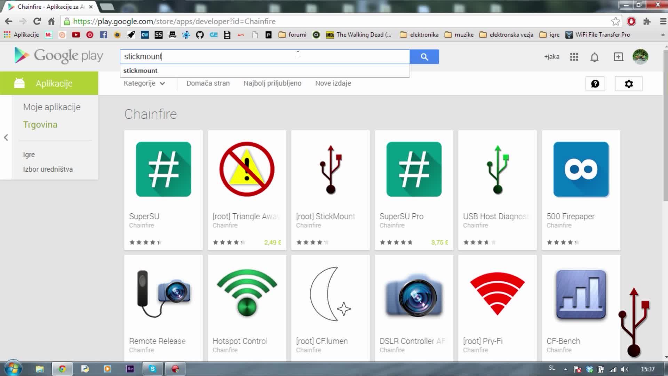The width and height of the screenshot is (668, 376).
Task: Select the stickmount search suggestion
Action: tap(141, 71)
